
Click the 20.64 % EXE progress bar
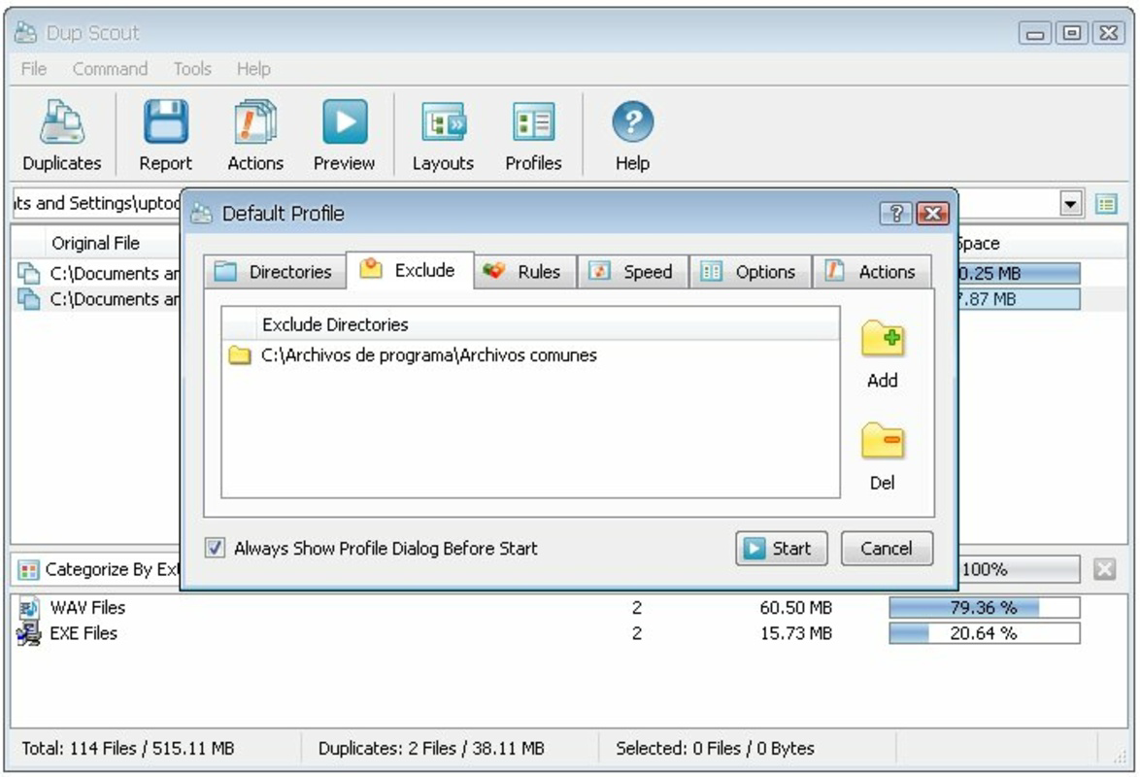[x=984, y=633]
